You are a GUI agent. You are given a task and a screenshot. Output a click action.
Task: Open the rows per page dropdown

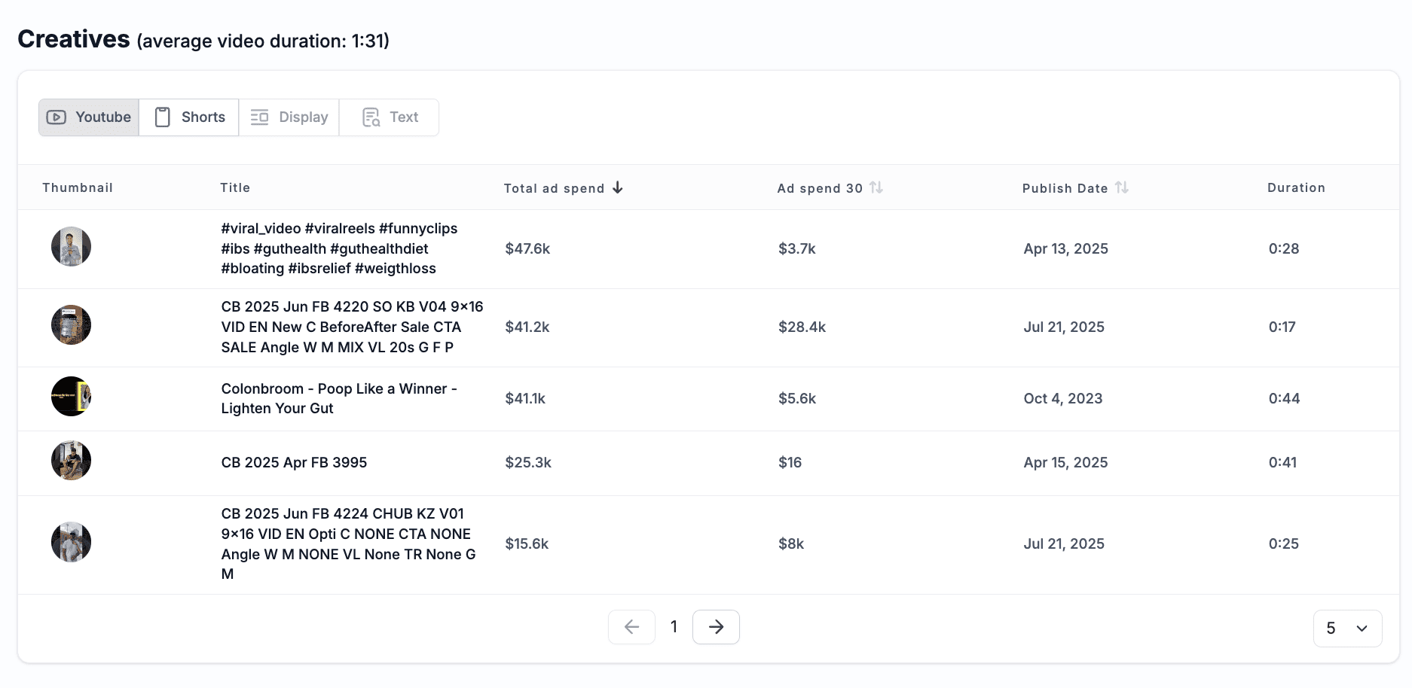pyautogui.click(x=1347, y=629)
